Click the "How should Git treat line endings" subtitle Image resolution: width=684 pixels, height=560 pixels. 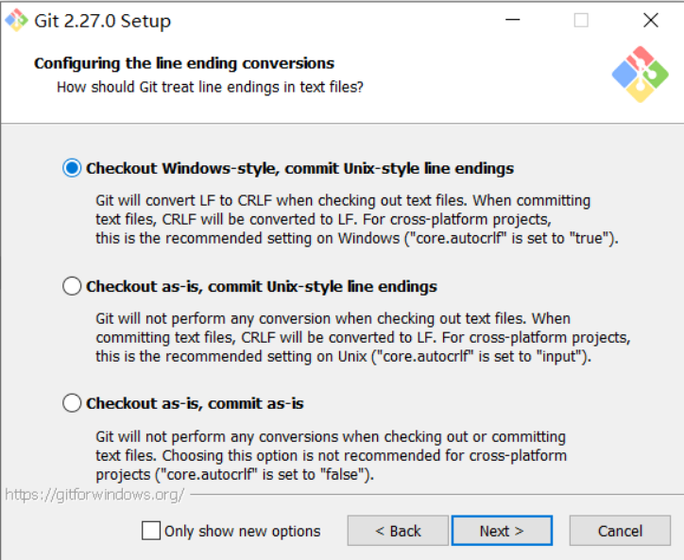coord(210,87)
